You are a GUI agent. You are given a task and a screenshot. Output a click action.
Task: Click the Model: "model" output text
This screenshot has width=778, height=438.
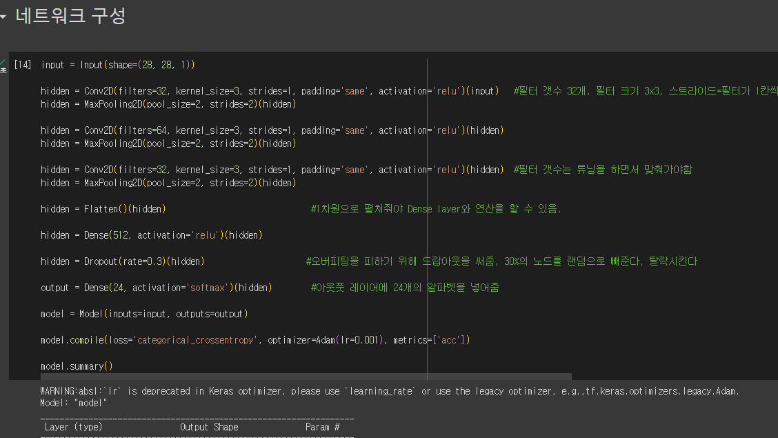point(73,403)
